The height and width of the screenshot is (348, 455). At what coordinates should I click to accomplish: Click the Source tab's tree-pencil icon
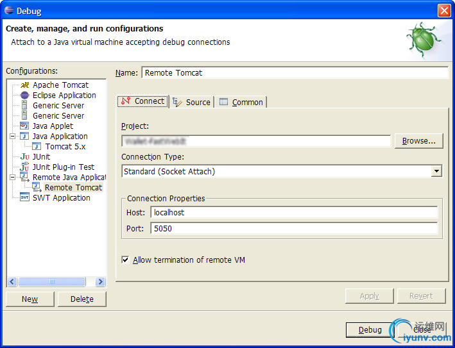pyautogui.click(x=177, y=102)
